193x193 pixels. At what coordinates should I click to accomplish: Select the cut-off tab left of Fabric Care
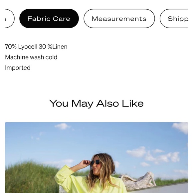[x=10, y=18]
